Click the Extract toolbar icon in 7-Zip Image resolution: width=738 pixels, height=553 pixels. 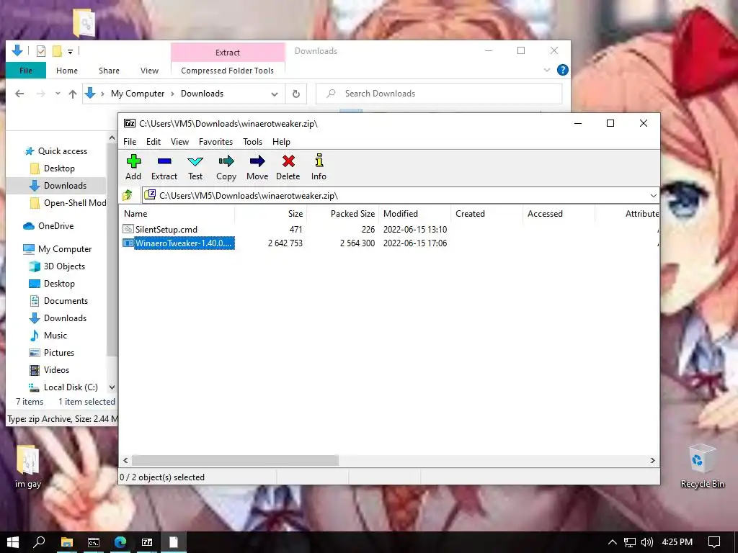(164, 167)
